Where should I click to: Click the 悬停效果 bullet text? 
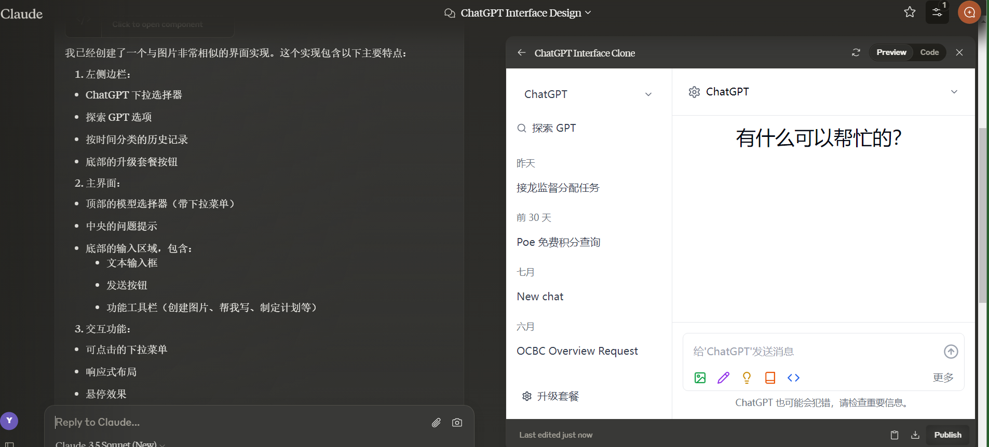106,394
